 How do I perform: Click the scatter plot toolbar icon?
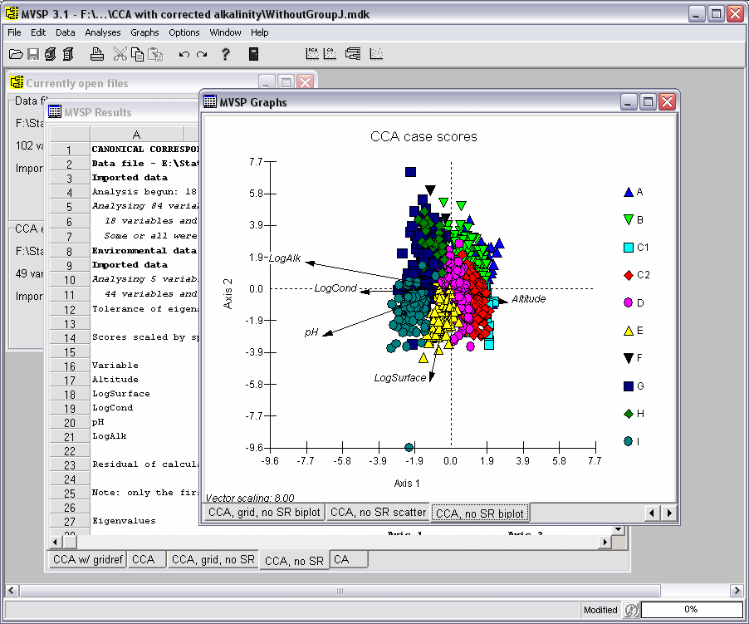tap(375, 54)
